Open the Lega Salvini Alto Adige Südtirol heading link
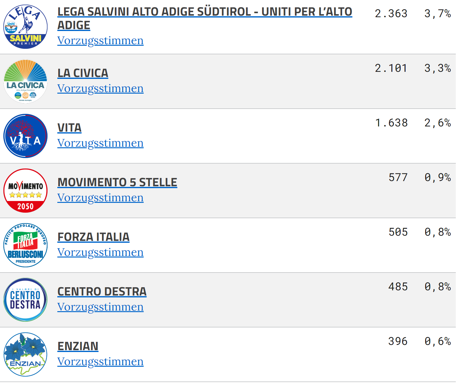This screenshot has height=383, width=465. (205, 18)
